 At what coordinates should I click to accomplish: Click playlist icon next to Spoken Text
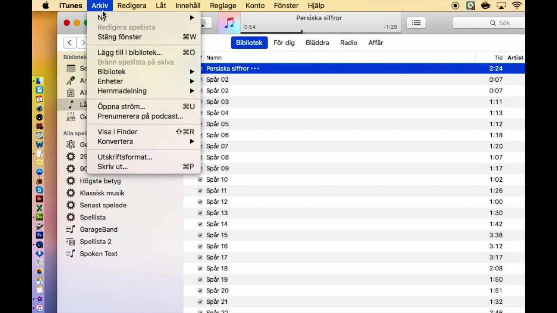(x=70, y=254)
